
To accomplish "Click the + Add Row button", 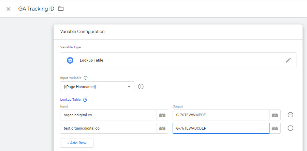I will click(x=77, y=143).
